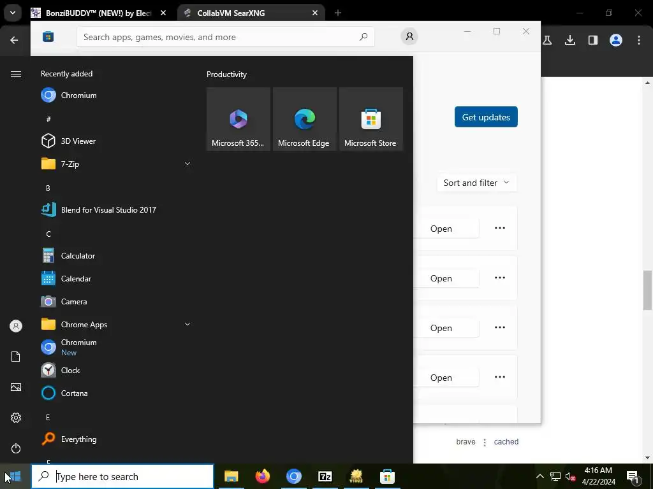Launch Cortana from app list
This screenshot has width=653, height=489.
point(117,393)
